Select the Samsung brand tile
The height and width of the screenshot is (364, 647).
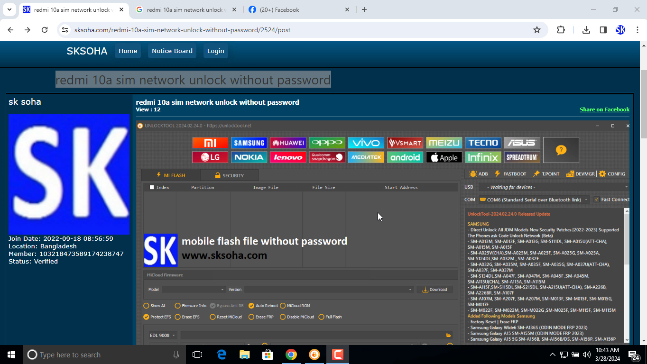coord(249,143)
